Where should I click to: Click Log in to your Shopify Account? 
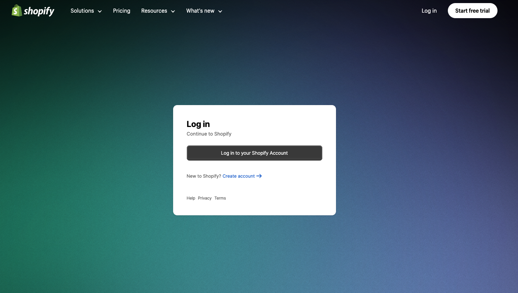point(254,153)
